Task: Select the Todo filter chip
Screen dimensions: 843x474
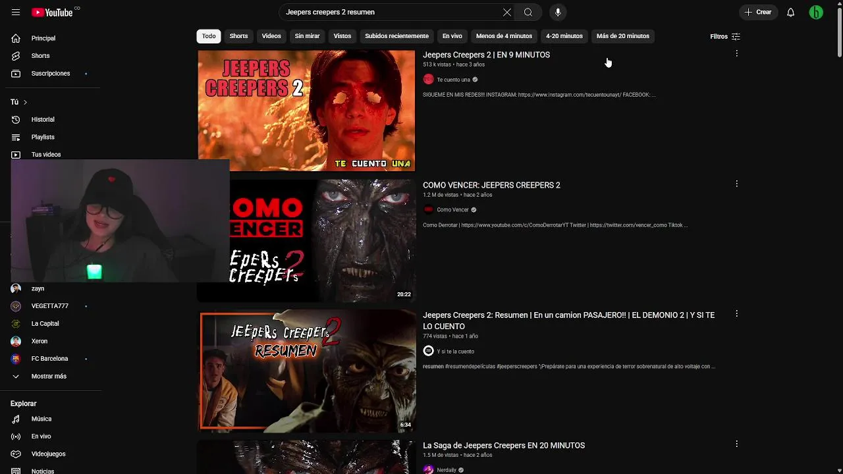Action: (209, 36)
